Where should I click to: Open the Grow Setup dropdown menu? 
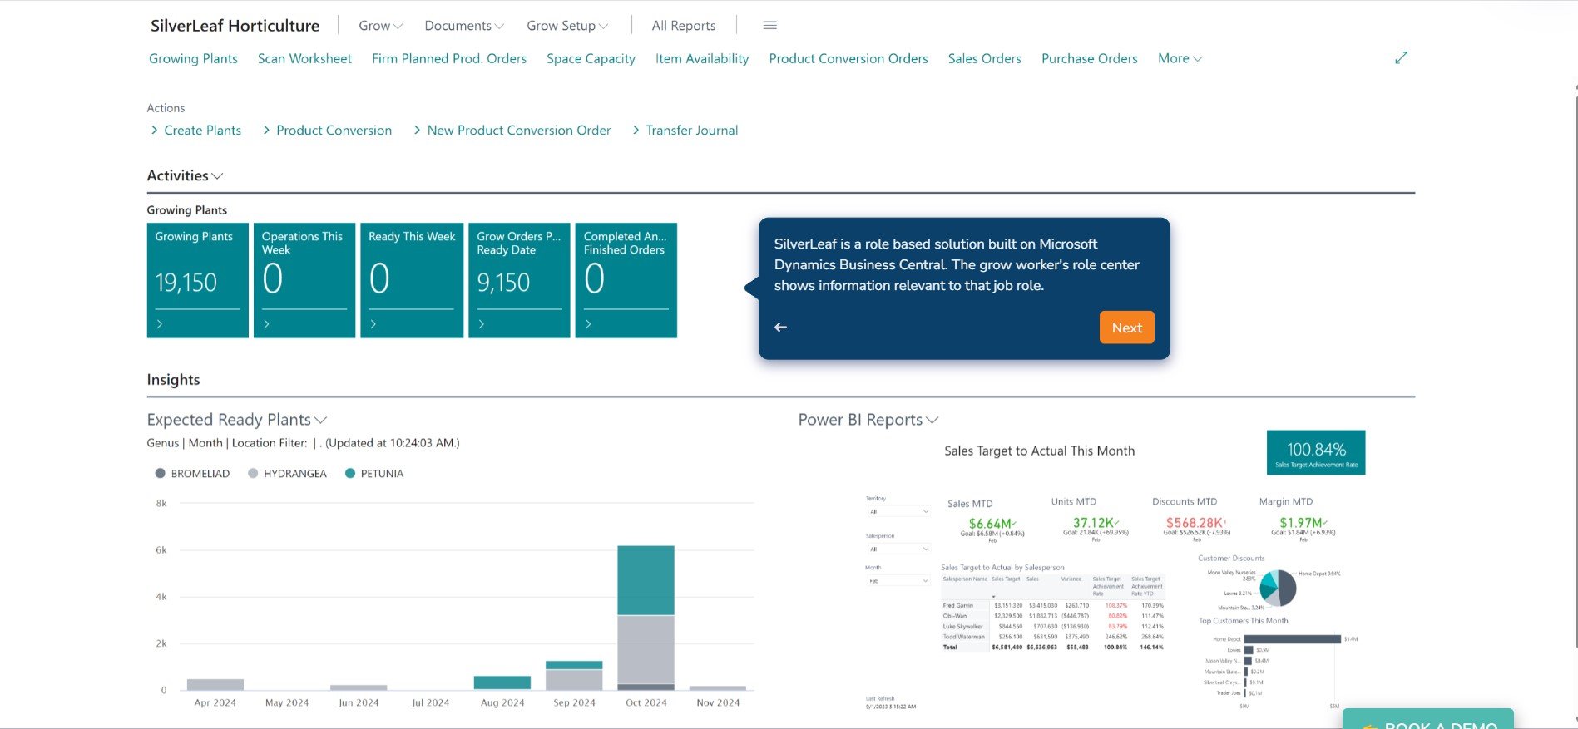(x=567, y=26)
